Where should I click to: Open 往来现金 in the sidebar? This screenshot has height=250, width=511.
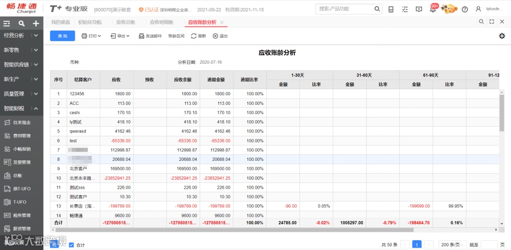click(21, 123)
